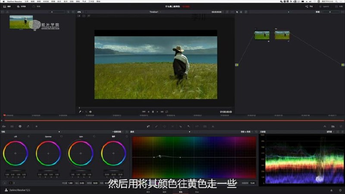Select the Curves palette icon
Screen dimensions: 345x194
pyautogui.click(x=148, y=126)
